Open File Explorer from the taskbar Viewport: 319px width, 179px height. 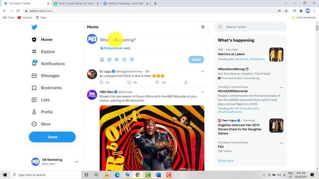107,175
